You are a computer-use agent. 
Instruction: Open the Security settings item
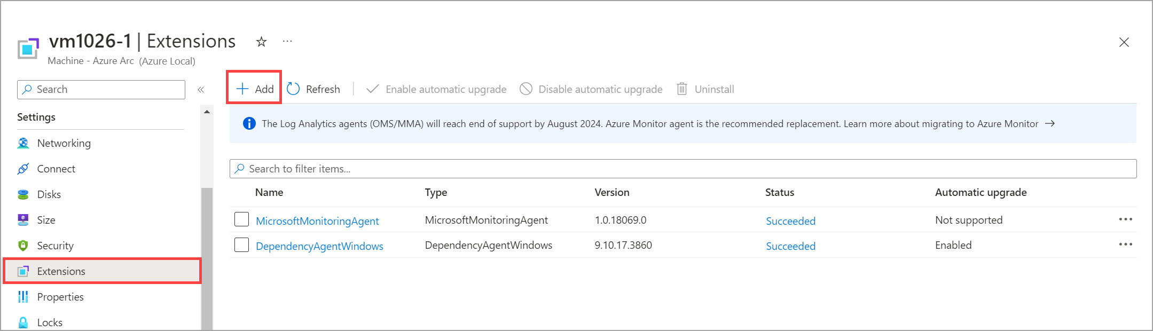click(55, 246)
